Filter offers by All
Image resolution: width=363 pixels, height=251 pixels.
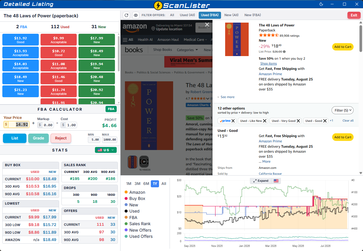coord(172,15)
